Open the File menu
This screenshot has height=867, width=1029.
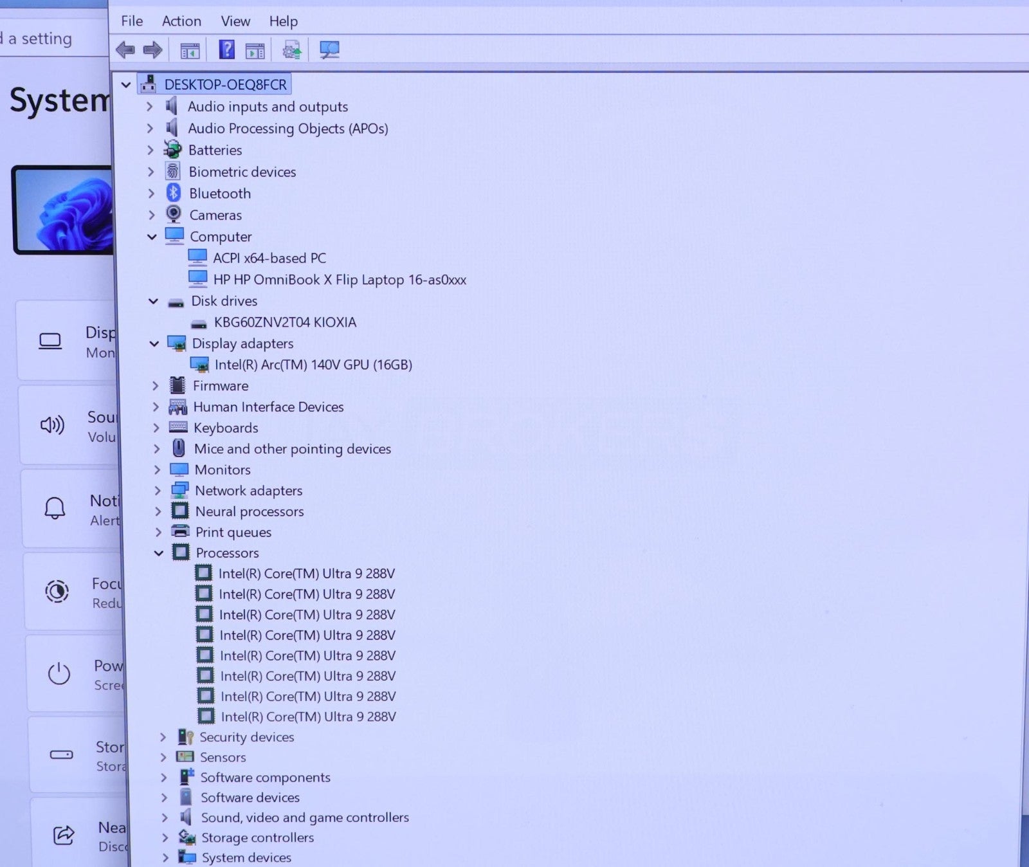(132, 21)
